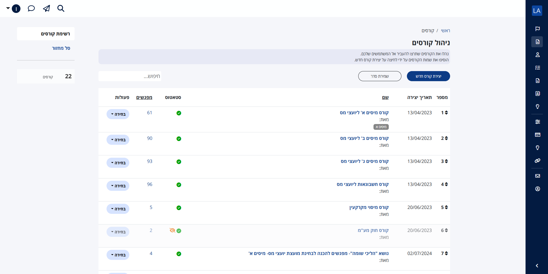Toggle green status check for course 5
Image resolution: width=548 pixels, height=274 pixels.
click(179, 208)
